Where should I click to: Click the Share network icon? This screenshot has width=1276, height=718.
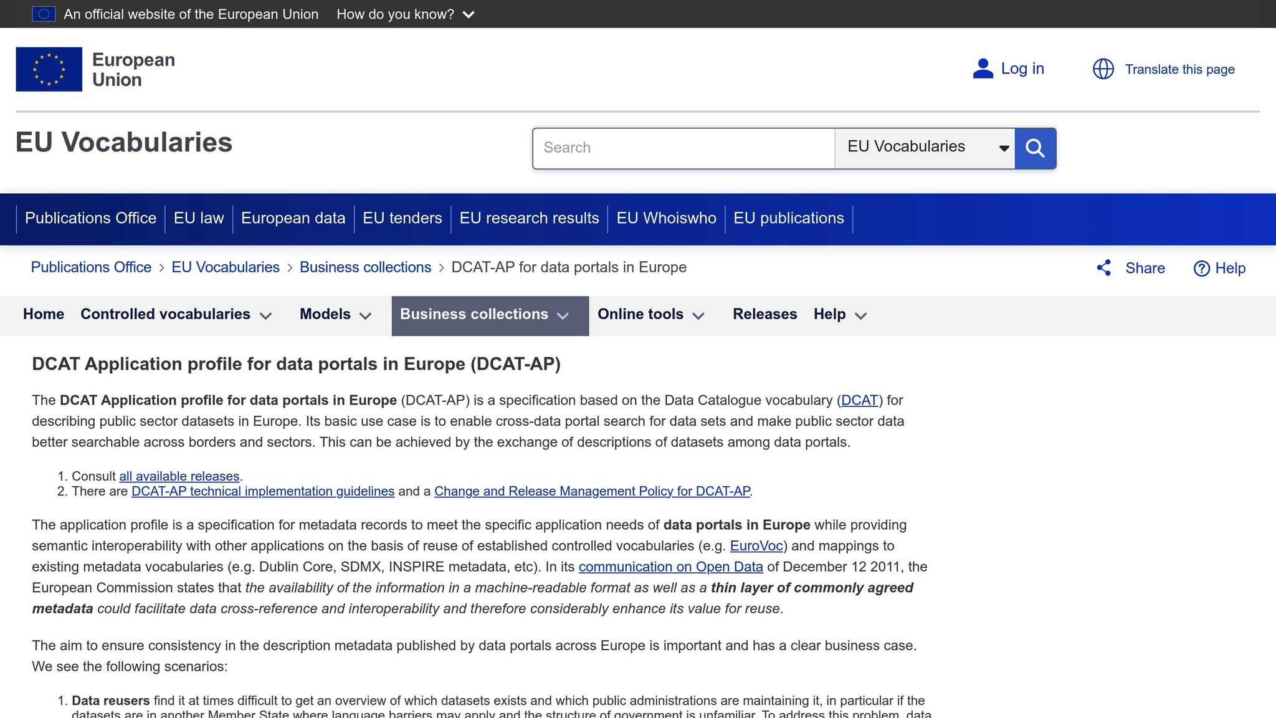(x=1104, y=268)
